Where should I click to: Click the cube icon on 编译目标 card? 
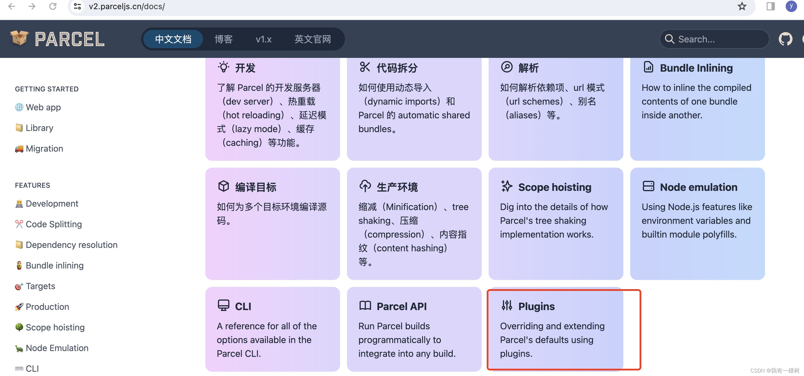click(x=223, y=186)
